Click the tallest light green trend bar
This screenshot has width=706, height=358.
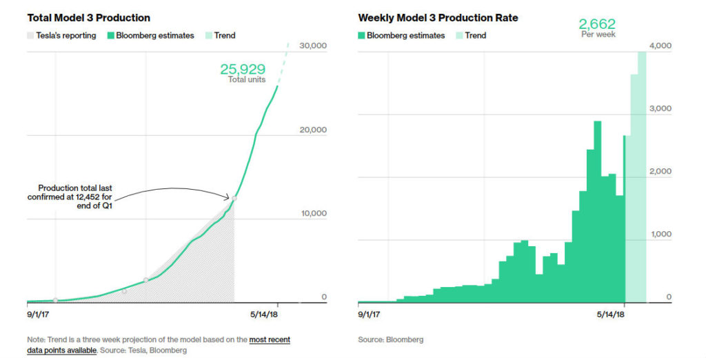[643, 177]
